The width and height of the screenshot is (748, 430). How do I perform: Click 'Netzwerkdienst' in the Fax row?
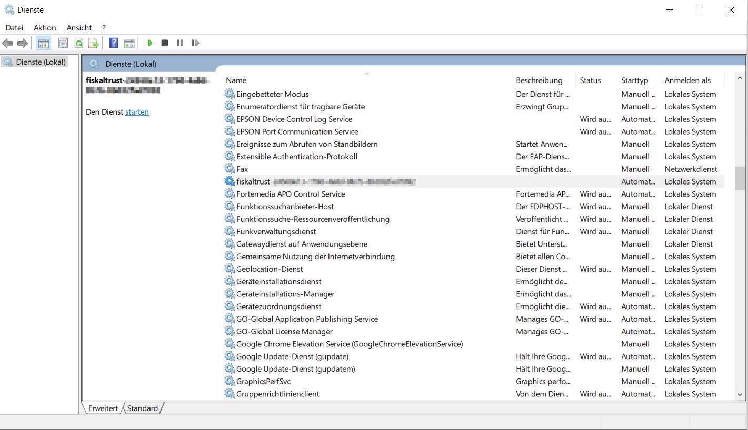691,169
